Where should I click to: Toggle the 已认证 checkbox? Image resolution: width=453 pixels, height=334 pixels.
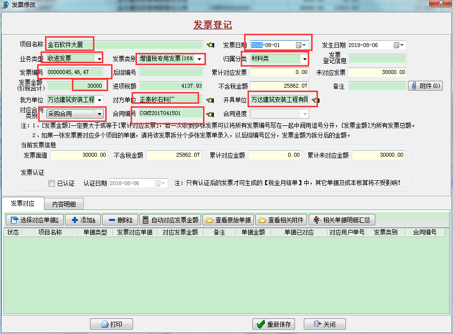pyautogui.click(x=52, y=184)
